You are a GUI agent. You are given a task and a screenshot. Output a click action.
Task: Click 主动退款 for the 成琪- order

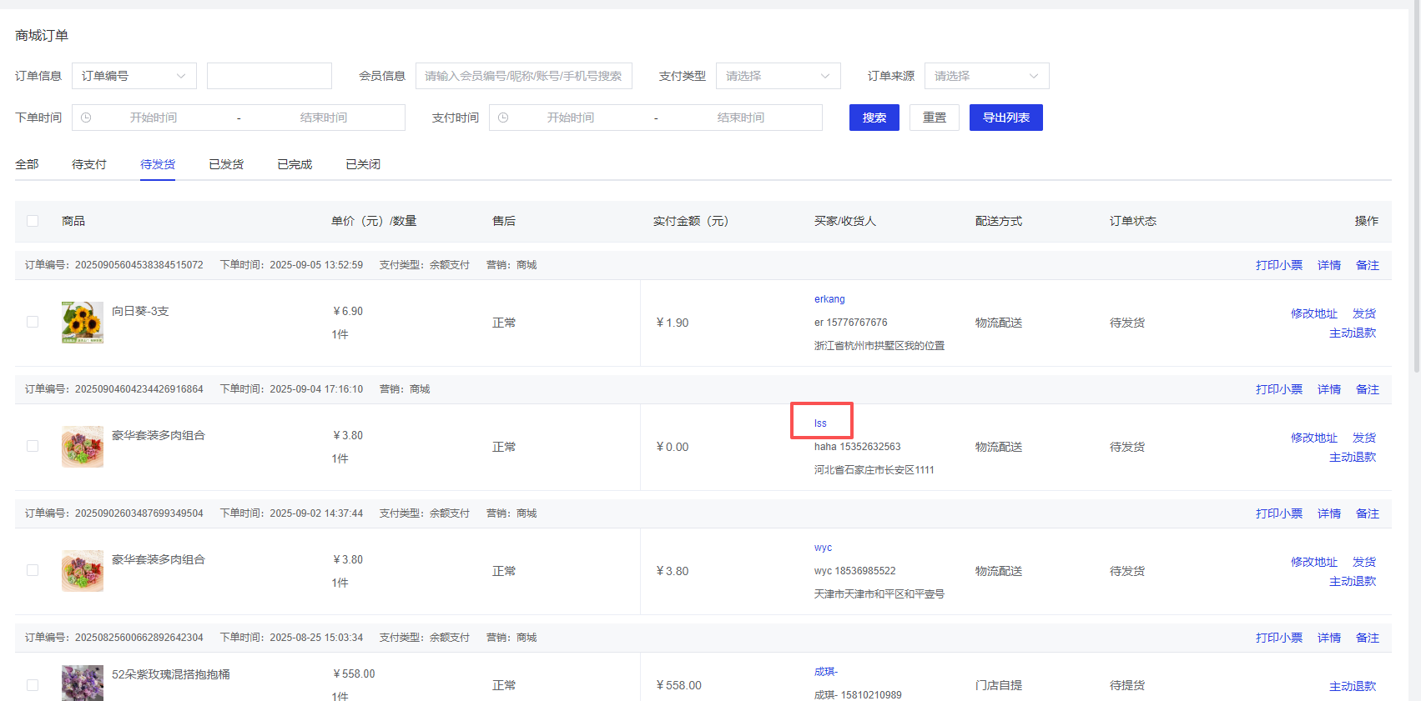(x=1353, y=686)
